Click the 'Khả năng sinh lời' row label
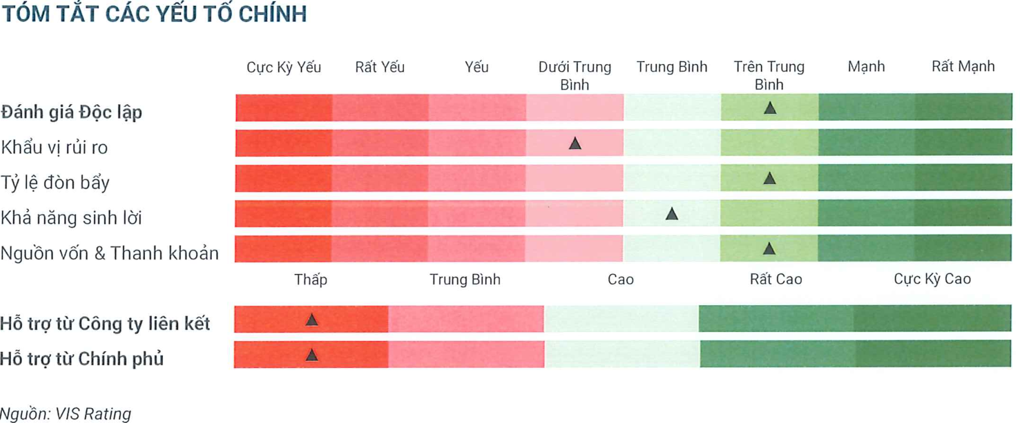1020x423 pixels. tap(71, 218)
